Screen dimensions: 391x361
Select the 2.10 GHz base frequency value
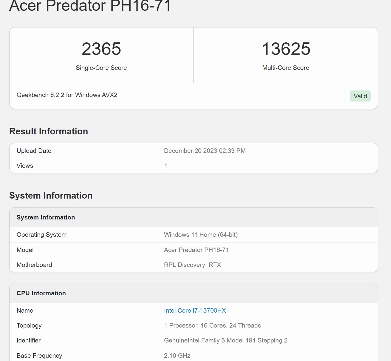click(x=177, y=356)
